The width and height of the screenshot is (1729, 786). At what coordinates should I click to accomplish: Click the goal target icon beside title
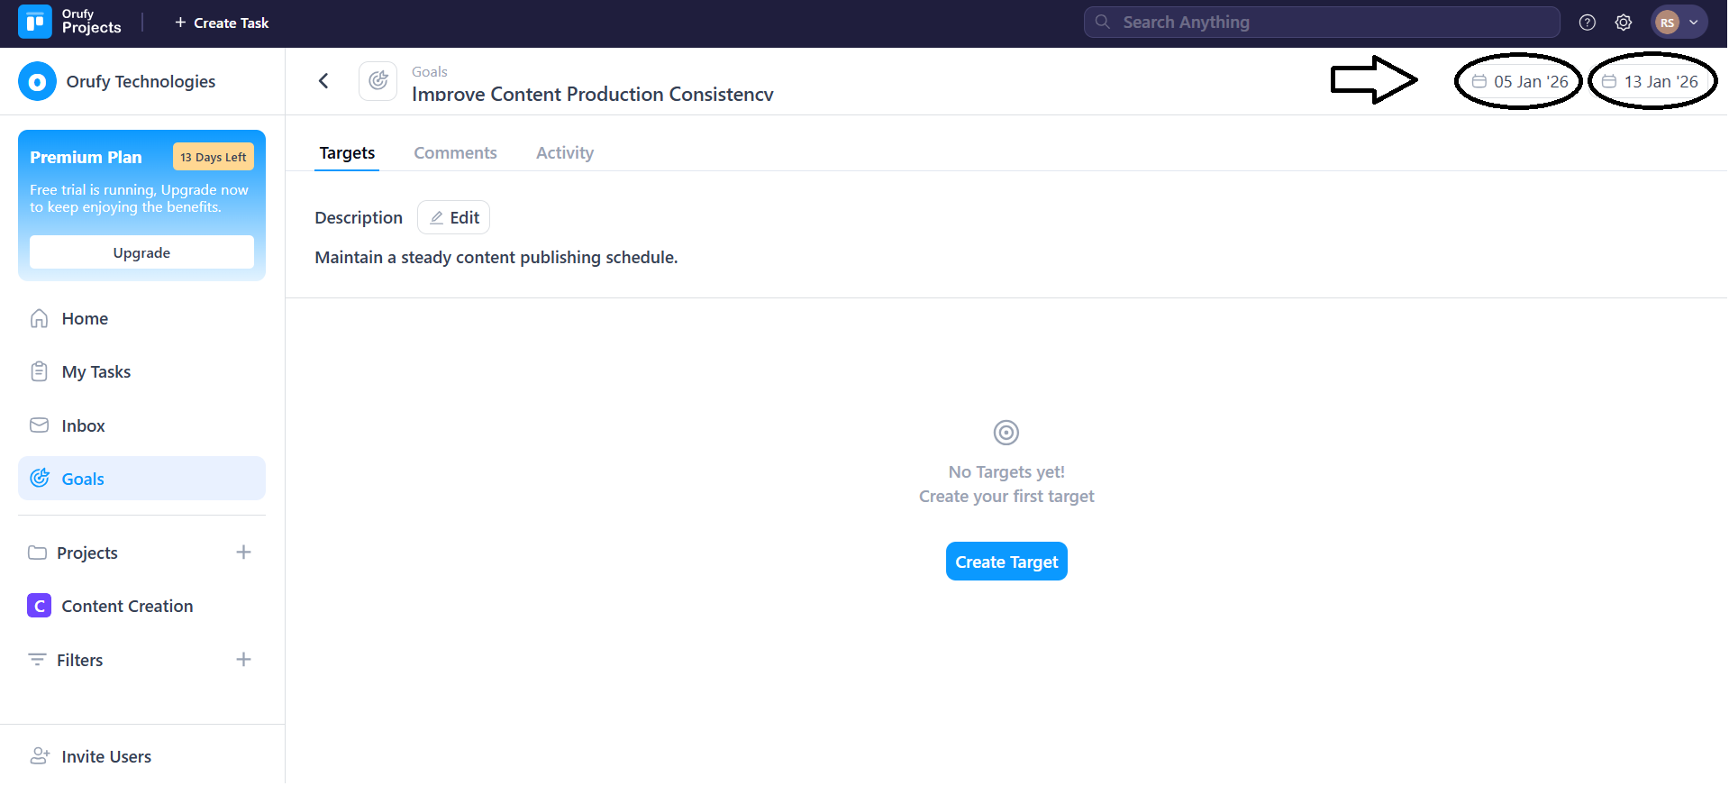(x=378, y=81)
